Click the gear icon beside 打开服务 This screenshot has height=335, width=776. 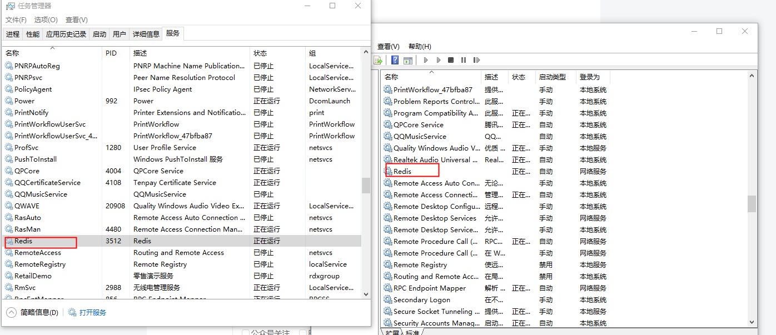click(72, 312)
